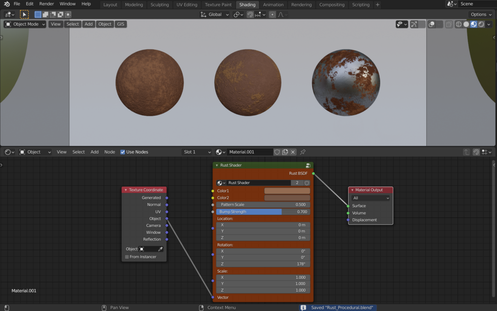This screenshot has width=497, height=311.
Task: Enable the From Instancer checkbox
Action: [127, 257]
